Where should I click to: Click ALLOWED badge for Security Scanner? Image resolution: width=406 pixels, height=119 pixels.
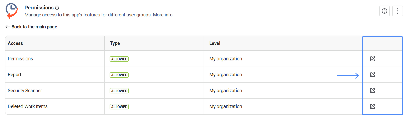tap(119, 91)
